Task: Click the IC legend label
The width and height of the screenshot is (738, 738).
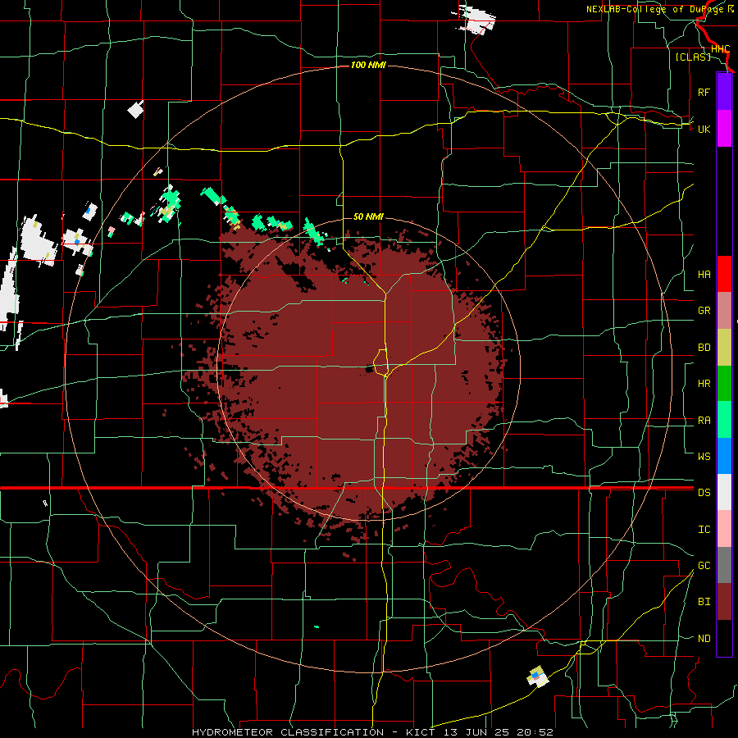Action: pos(704,530)
